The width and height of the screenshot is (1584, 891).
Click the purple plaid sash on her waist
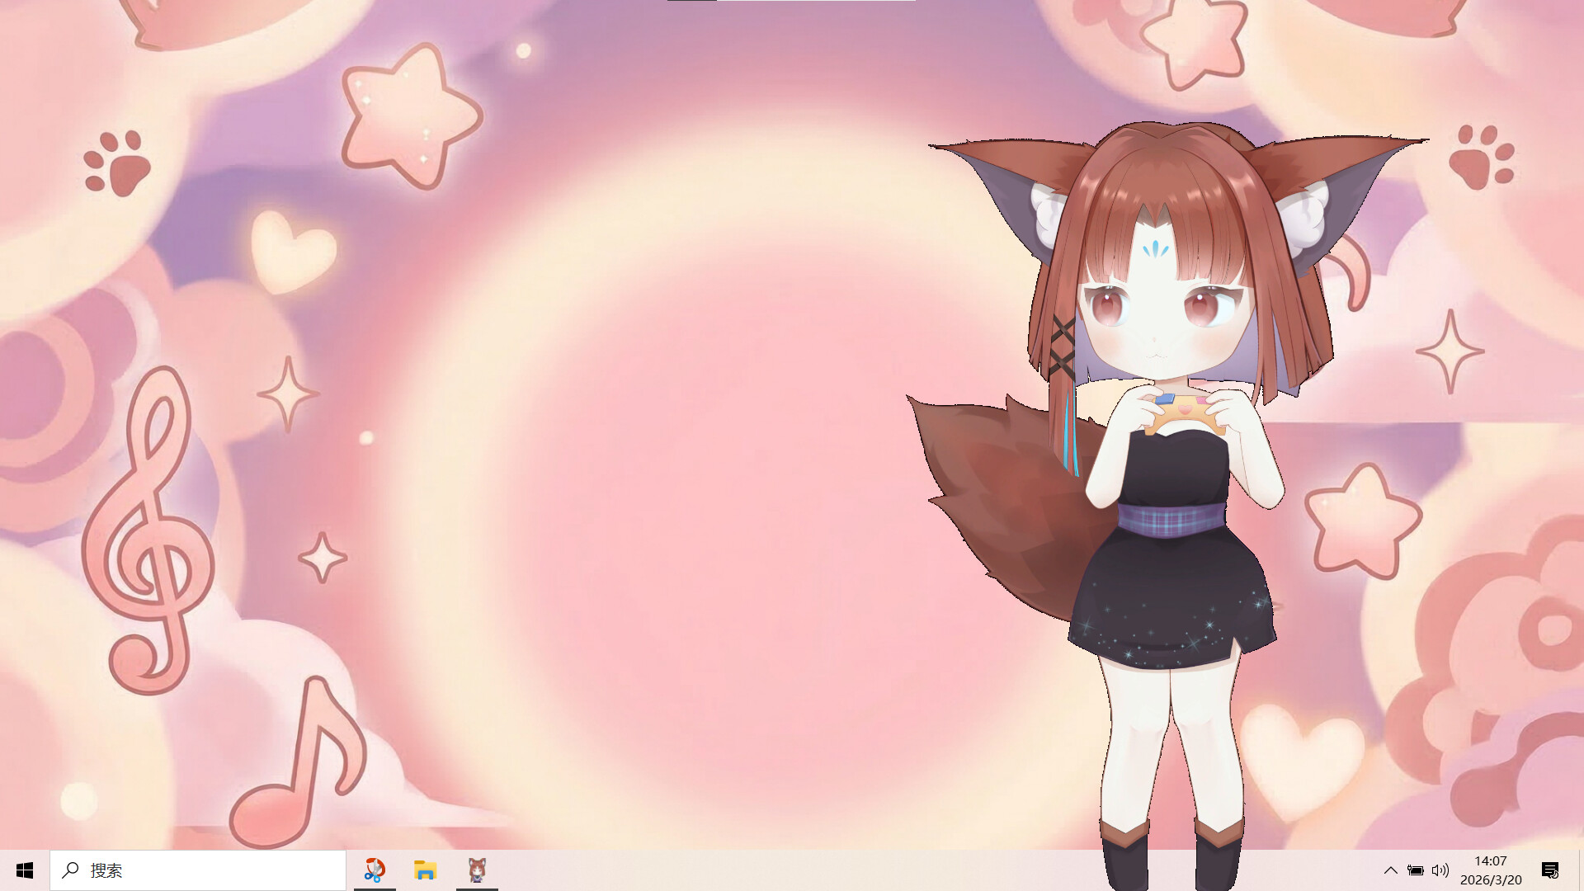pos(1171,520)
